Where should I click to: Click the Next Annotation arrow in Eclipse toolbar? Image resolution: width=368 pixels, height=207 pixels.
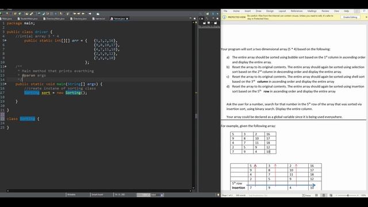pyautogui.click(x=60, y=14)
